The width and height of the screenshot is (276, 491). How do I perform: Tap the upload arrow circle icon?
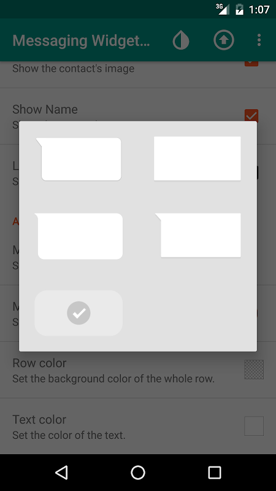(224, 40)
